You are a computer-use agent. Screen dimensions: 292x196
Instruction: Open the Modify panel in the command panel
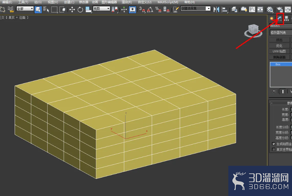(280, 18)
